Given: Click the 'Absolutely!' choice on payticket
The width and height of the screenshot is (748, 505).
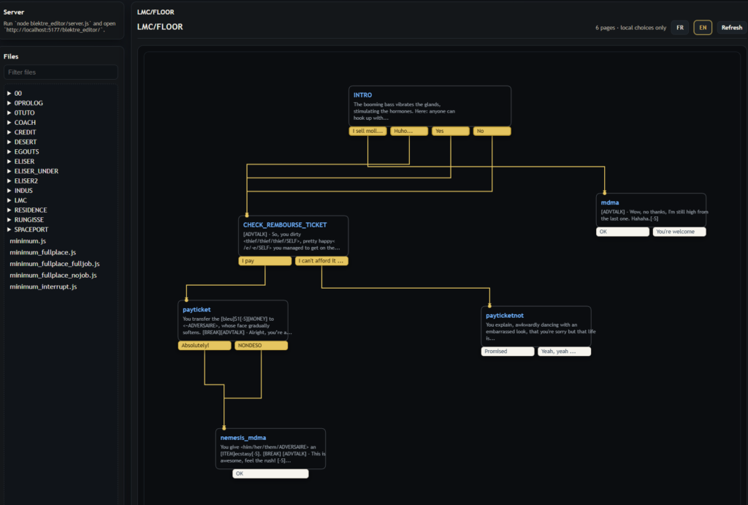Looking at the screenshot, I should click(204, 346).
